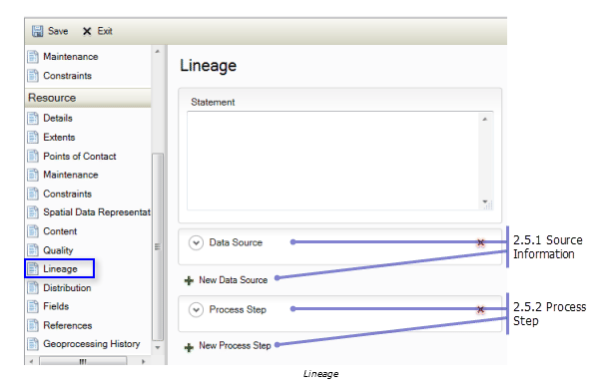Viewport: 602px width, 392px height.
Task: Delete the Data Source with red X
Action: coord(480,242)
